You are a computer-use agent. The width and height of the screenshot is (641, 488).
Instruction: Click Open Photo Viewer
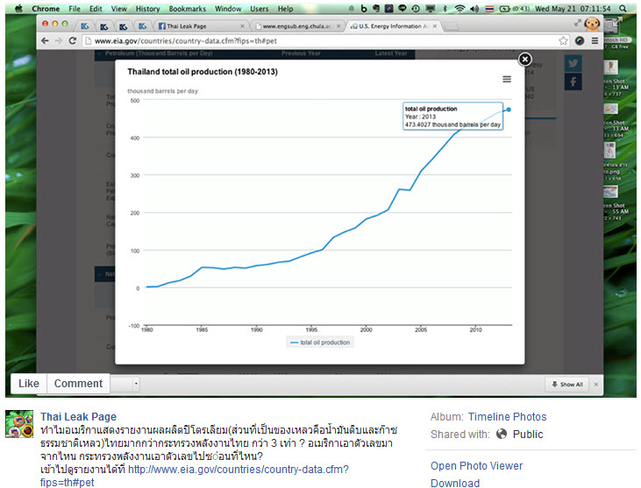476,465
